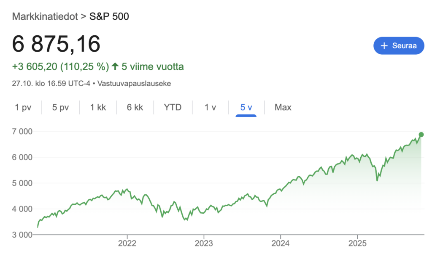Screen dimensions: 432x254
Task: Select the green endpoint dot on the chart
Action: coord(421,135)
